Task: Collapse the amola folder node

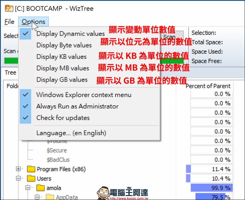Action: pyautogui.click(x=28, y=188)
